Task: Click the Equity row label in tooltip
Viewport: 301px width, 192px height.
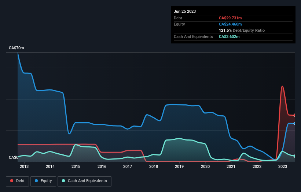Action: coord(179,24)
